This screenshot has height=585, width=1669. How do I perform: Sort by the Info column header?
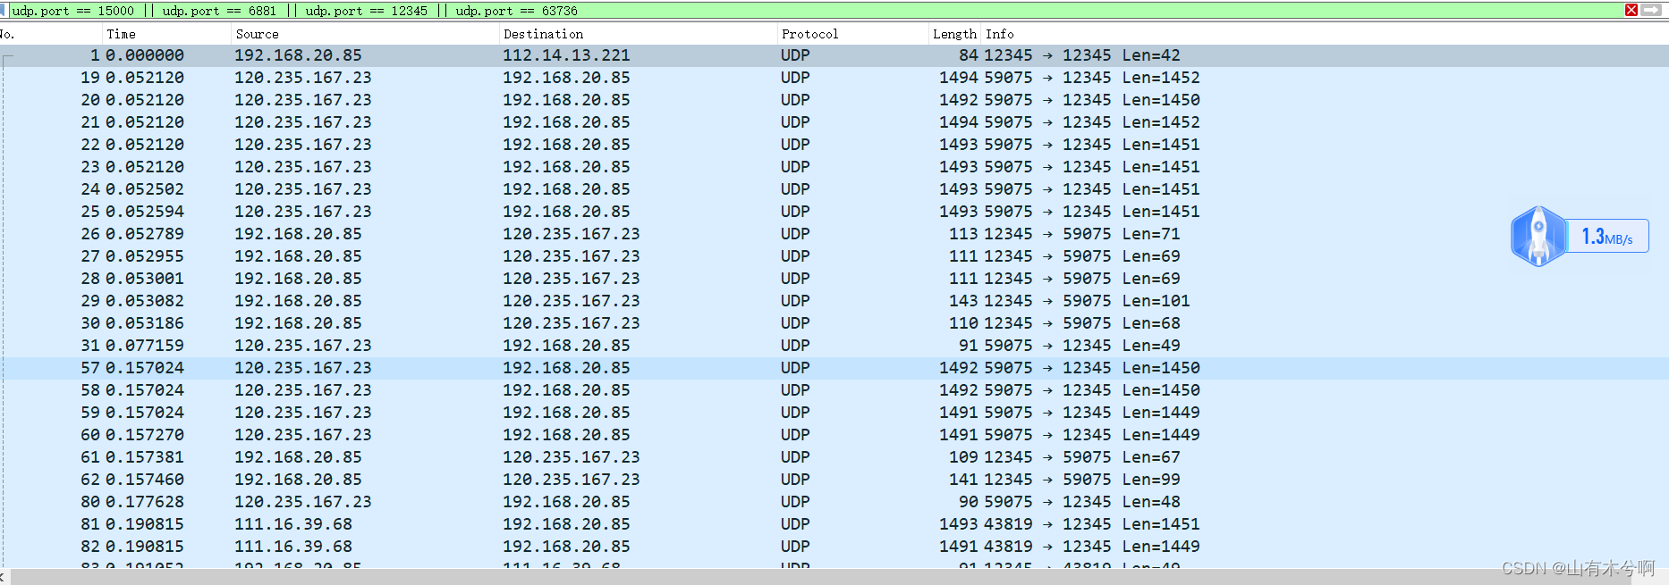(x=1324, y=34)
